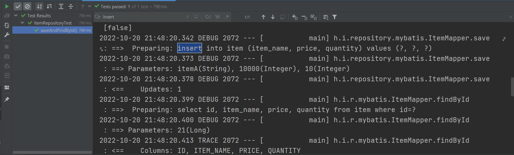The height and width of the screenshot is (155, 514).
Task: Click Parameters: itemA(String) line
Action: coord(227,69)
